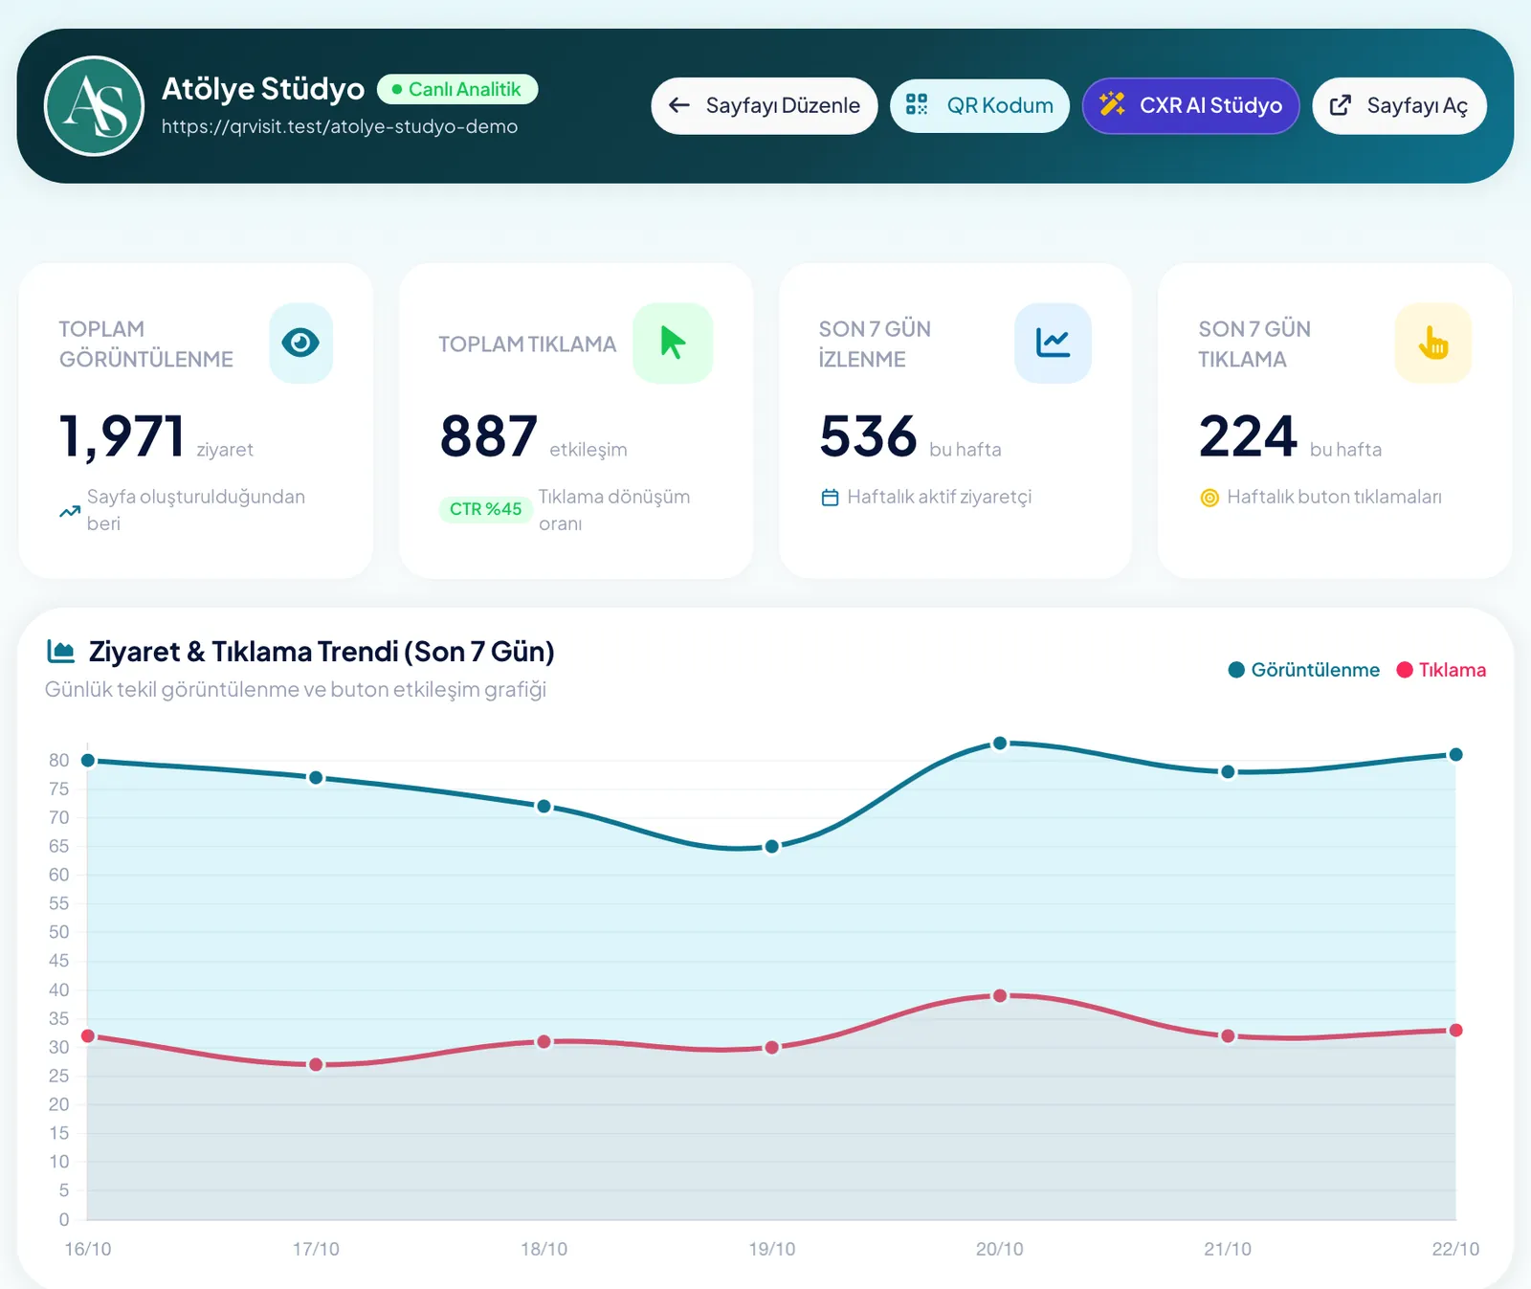Screen dimensions: 1531x1289
Task: Click the Tıklama data point for 21/10
Action: [1228, 1036]
